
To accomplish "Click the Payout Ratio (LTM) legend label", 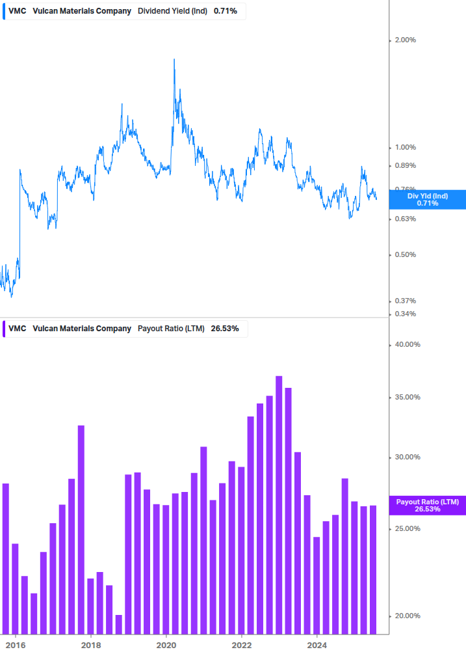I will pos(171,329).
